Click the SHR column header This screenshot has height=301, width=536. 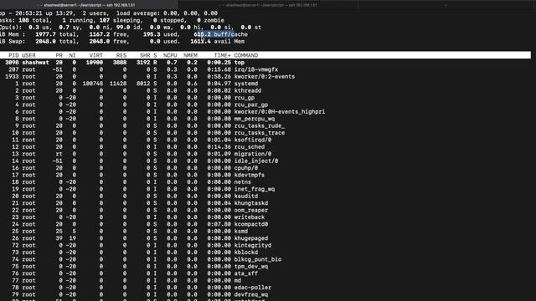point(145,55)
